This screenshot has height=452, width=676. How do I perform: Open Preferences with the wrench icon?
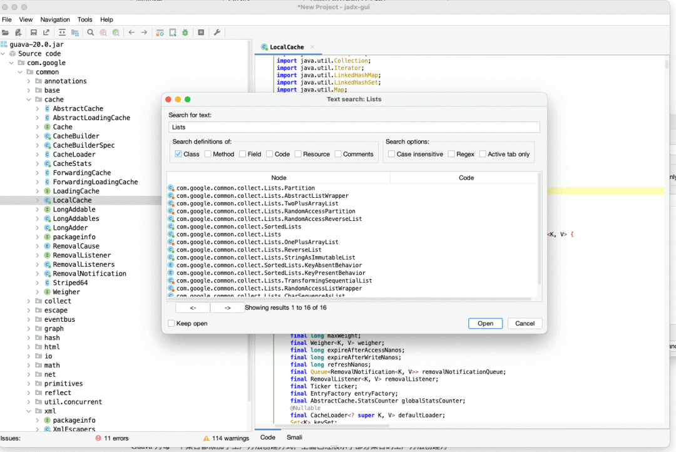(217, 33)
